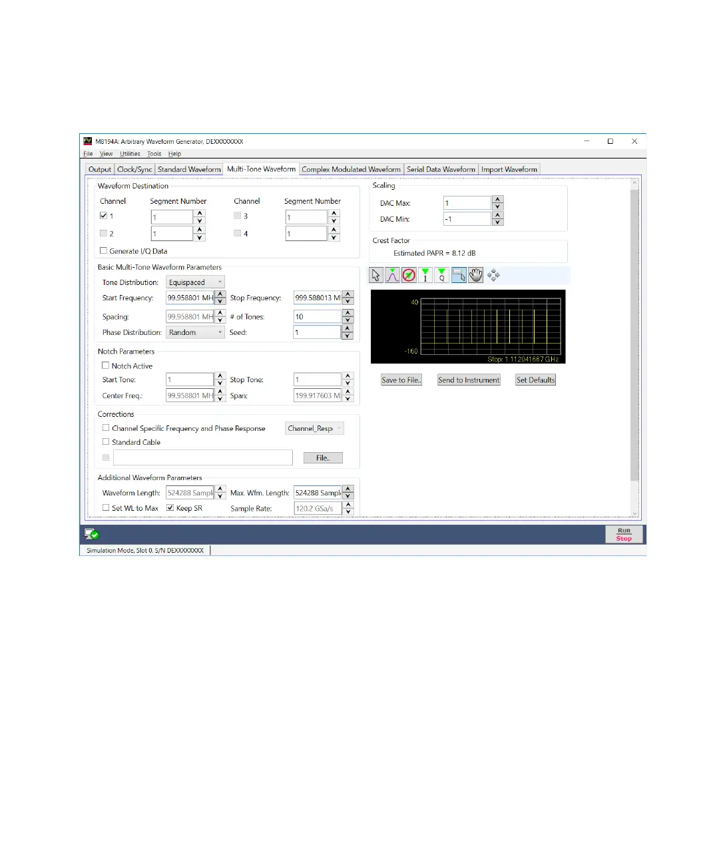Open the Help menu

point(174,154)
